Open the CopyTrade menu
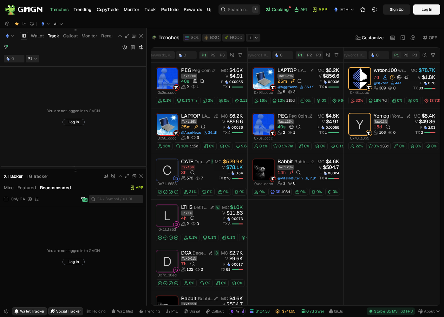 click(x=108, y=10)
